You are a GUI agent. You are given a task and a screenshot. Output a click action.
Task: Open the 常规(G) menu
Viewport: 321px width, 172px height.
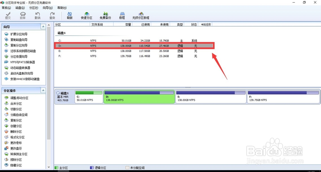point(6,8)
